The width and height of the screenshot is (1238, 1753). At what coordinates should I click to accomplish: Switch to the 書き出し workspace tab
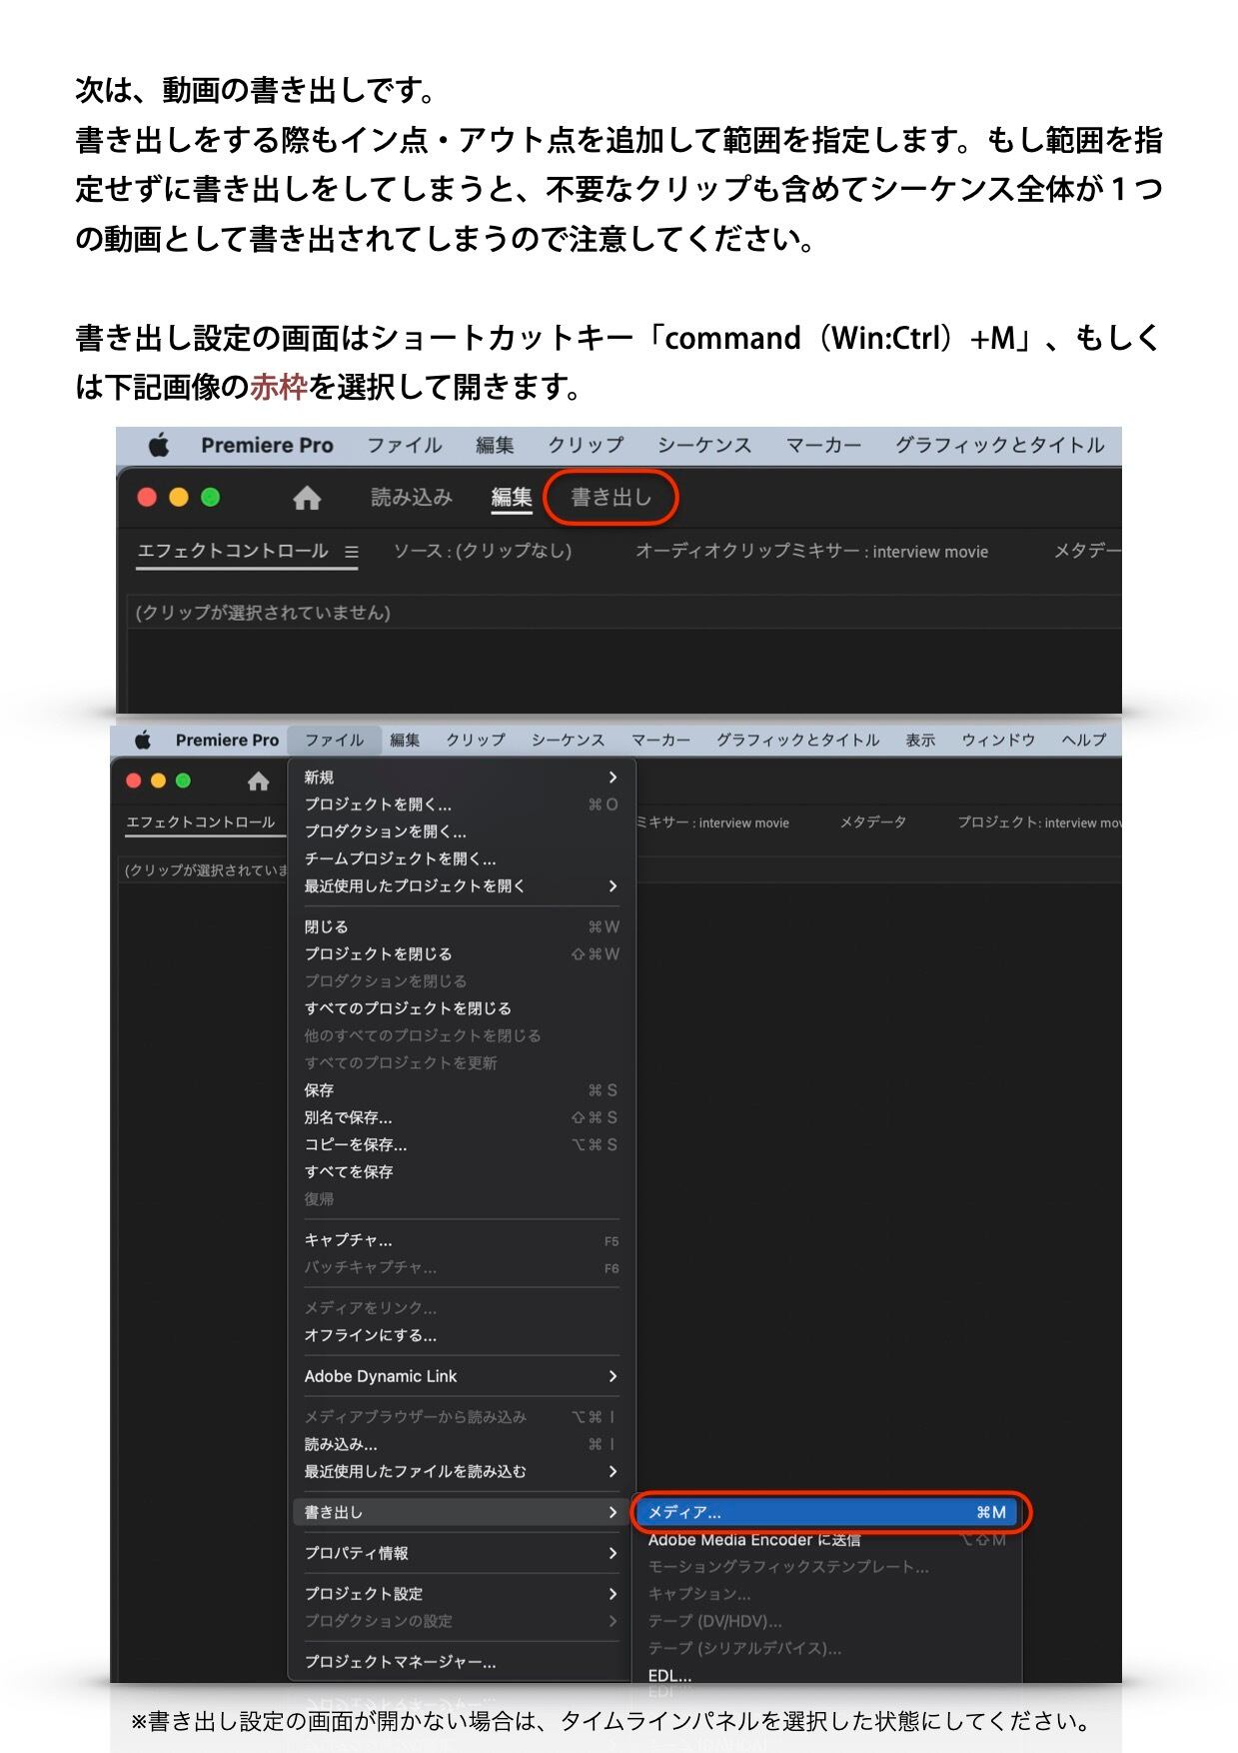[611, 498]
